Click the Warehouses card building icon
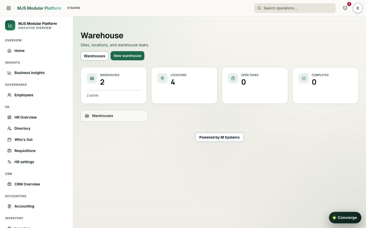 92,78
